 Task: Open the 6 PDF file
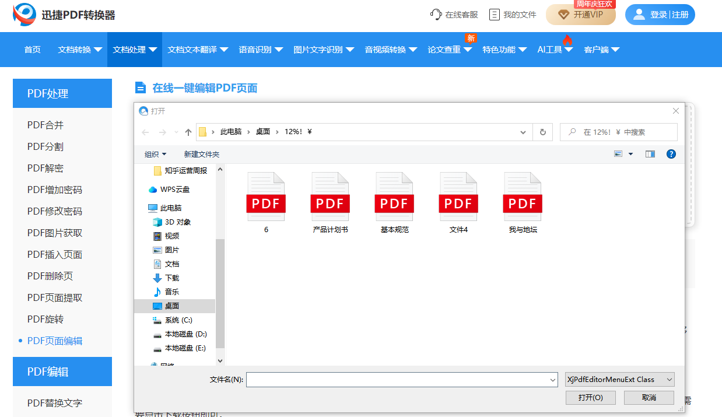tap(266, 202)
